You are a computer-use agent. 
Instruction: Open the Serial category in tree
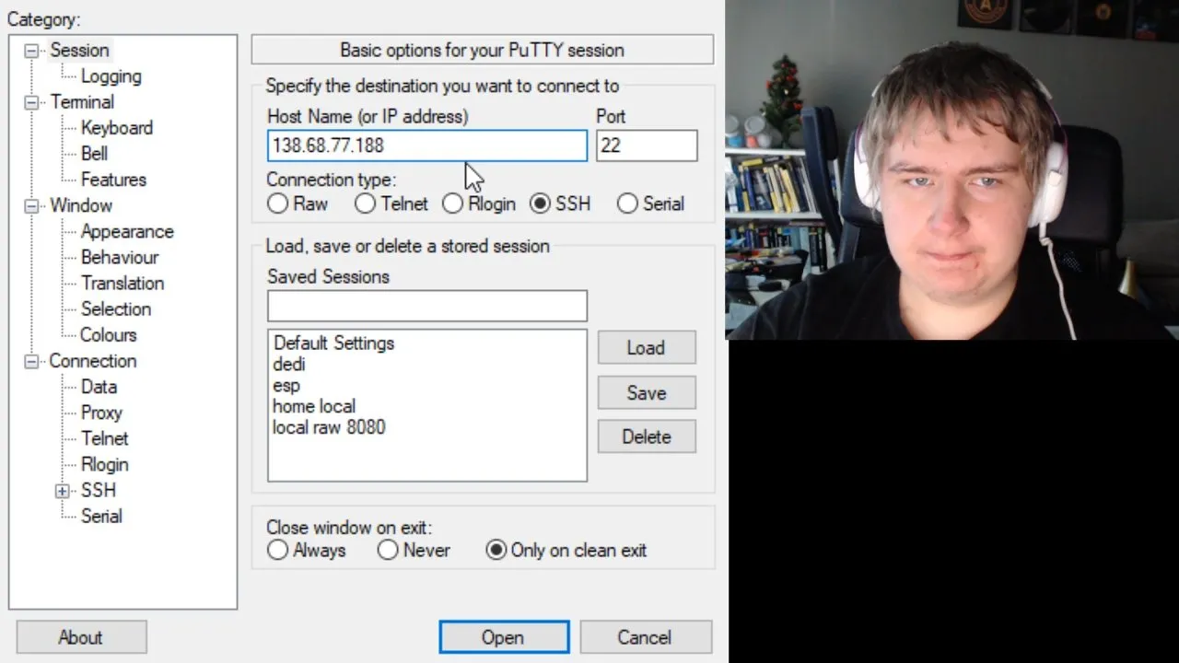coord(101,516)
